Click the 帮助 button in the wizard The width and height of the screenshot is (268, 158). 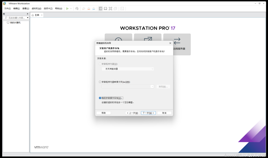click(103, 113)
